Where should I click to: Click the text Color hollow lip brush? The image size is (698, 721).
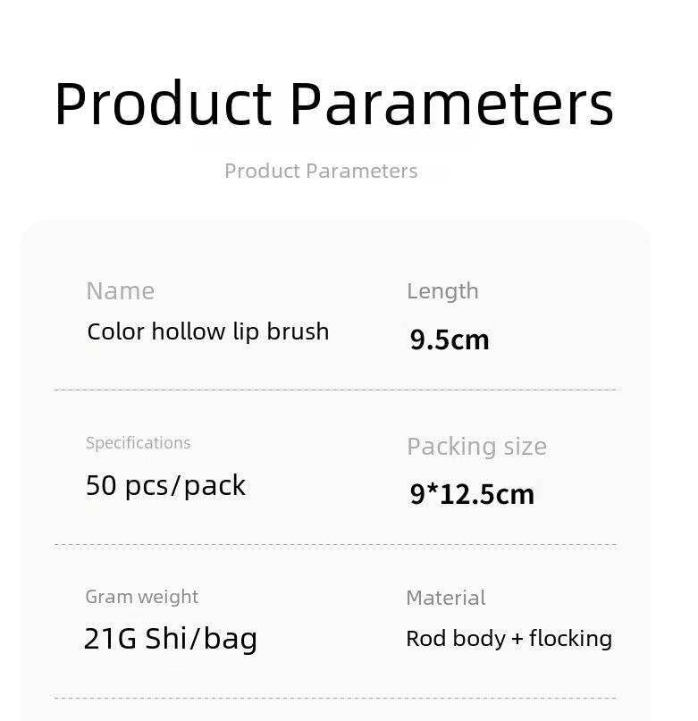click(208, 331)
